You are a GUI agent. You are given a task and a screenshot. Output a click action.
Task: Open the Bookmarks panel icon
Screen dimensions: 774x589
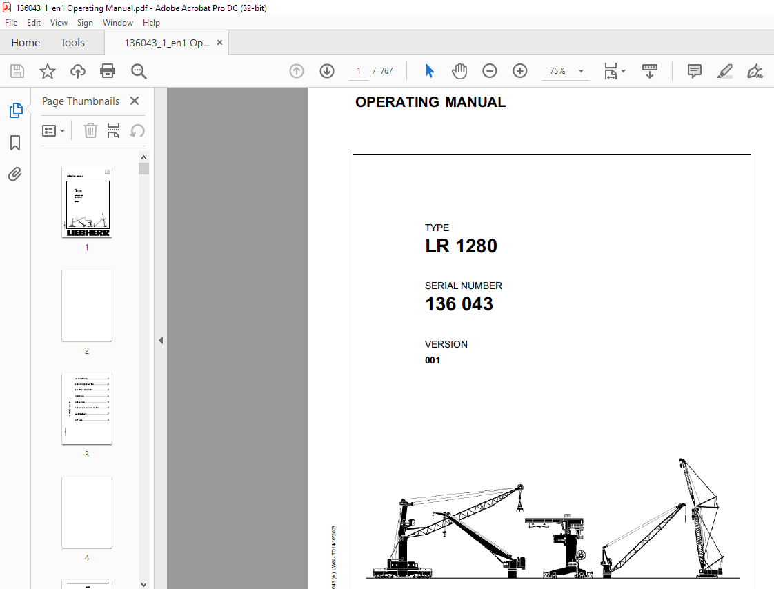pyautogui.click(x=15, y=143)
